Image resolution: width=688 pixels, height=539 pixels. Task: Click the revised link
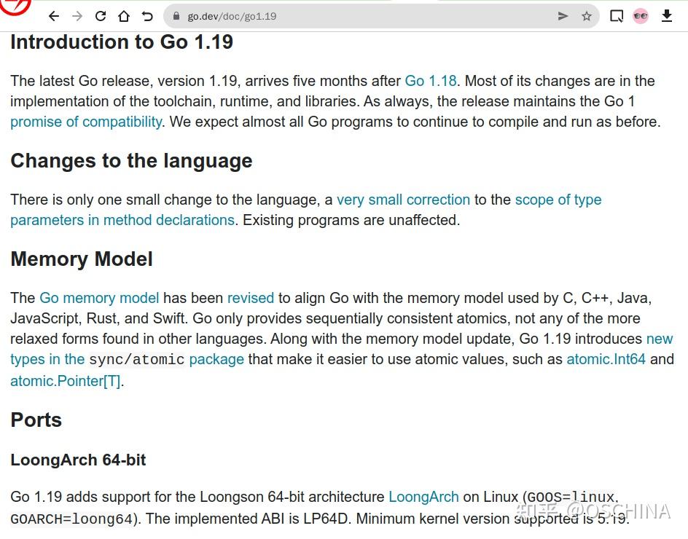coord(251,298)
